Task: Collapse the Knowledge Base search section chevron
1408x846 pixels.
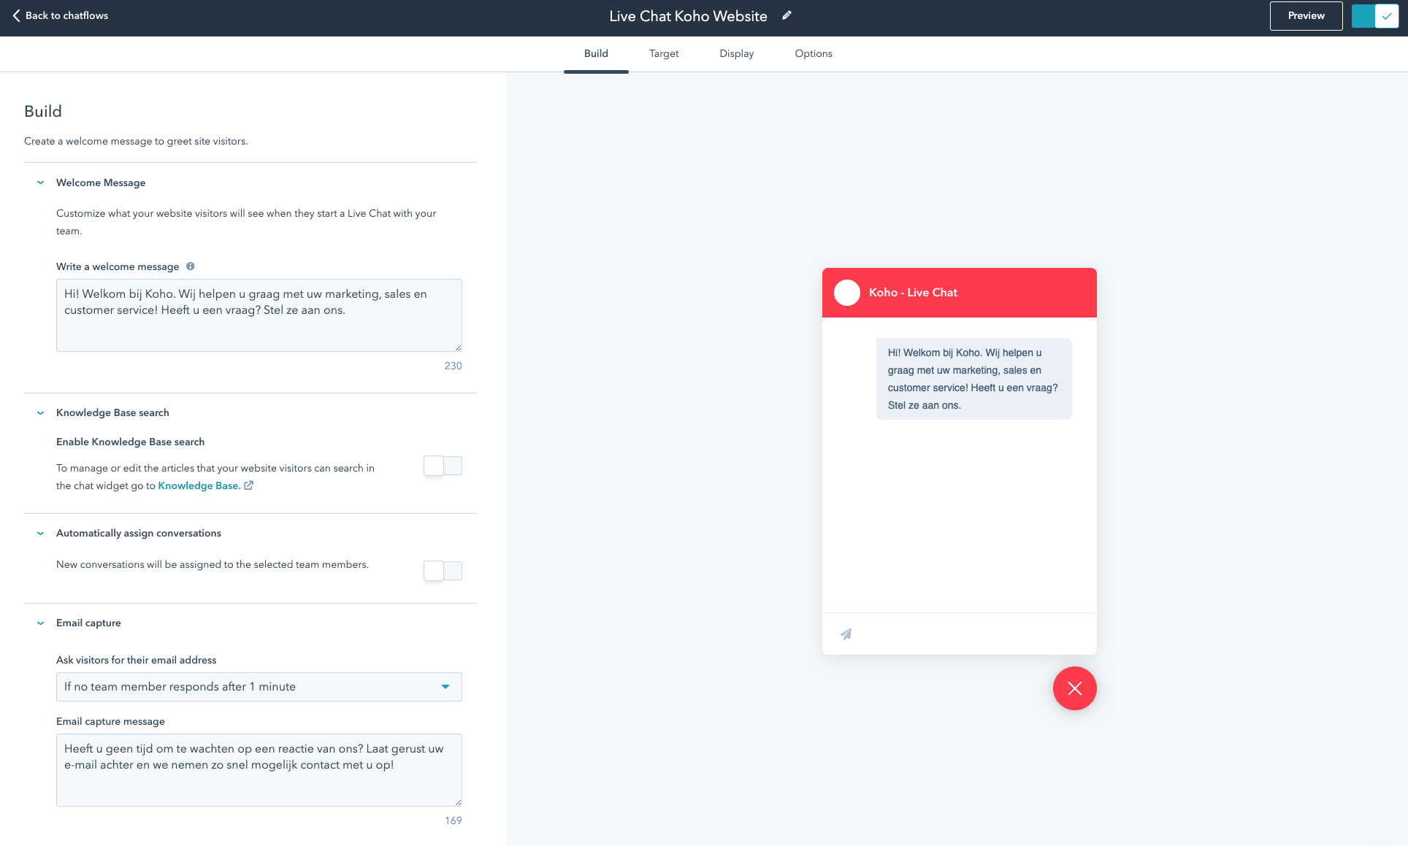Action: 40,412
